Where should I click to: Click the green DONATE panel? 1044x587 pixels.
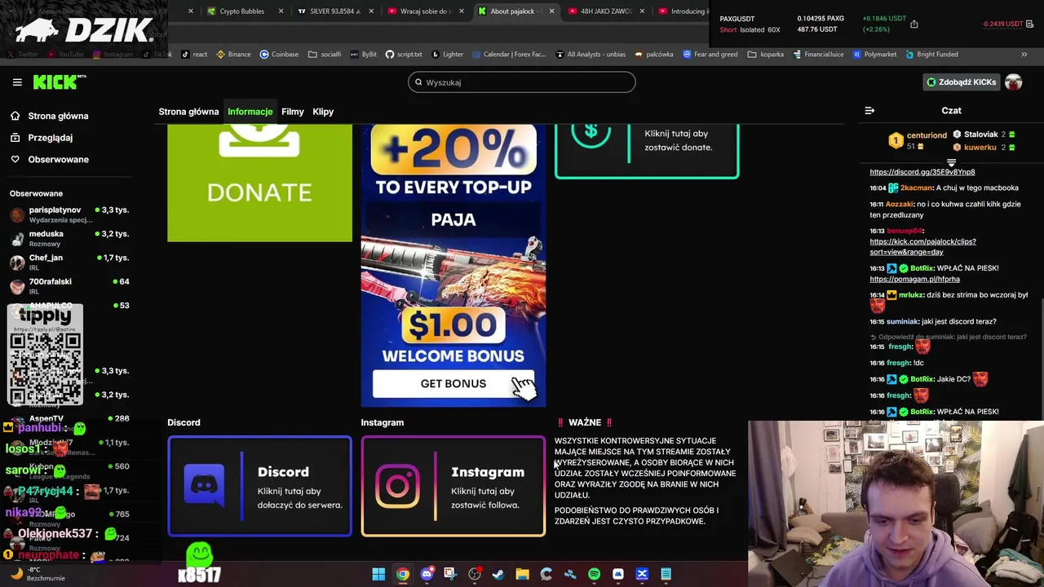[x=259, y=183]
